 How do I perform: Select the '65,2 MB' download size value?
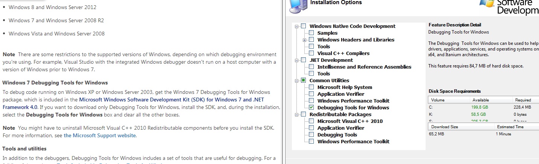[x=437, y=134]
